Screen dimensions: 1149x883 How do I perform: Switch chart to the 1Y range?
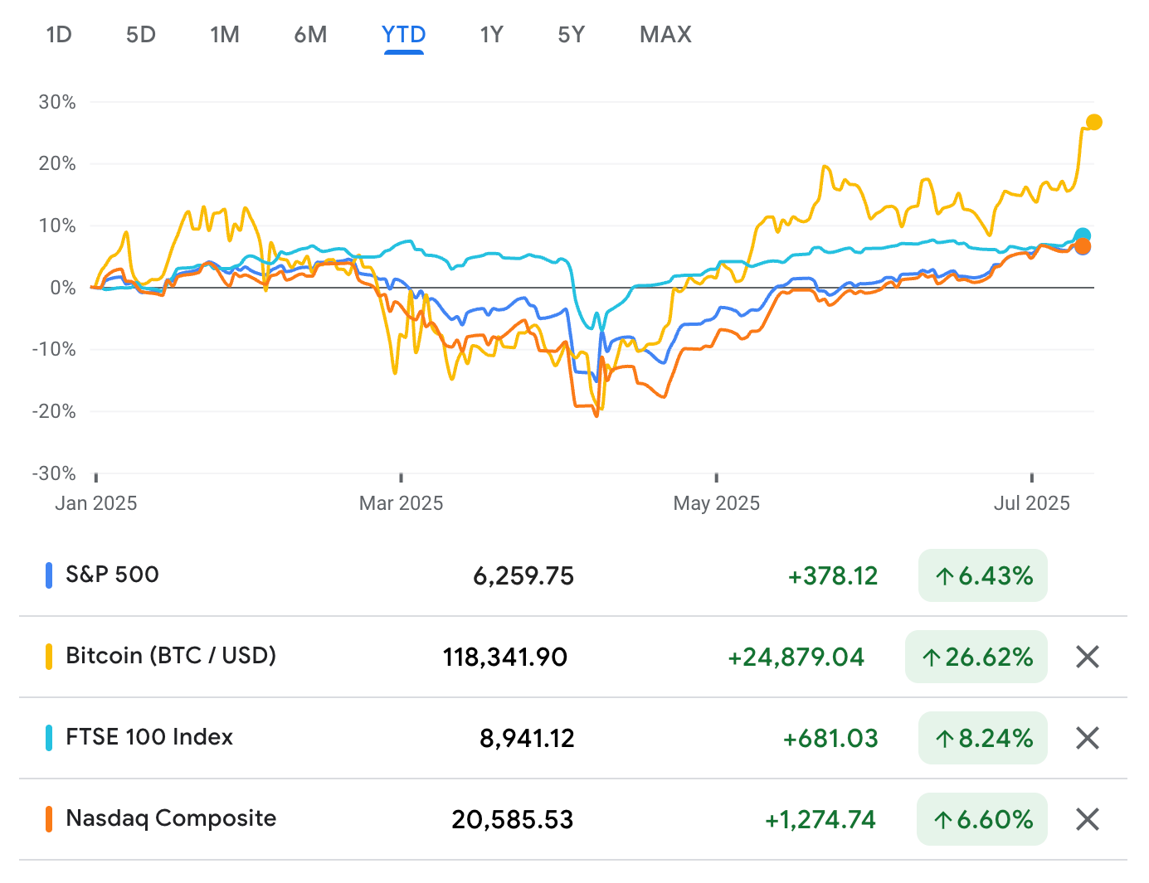492,35
